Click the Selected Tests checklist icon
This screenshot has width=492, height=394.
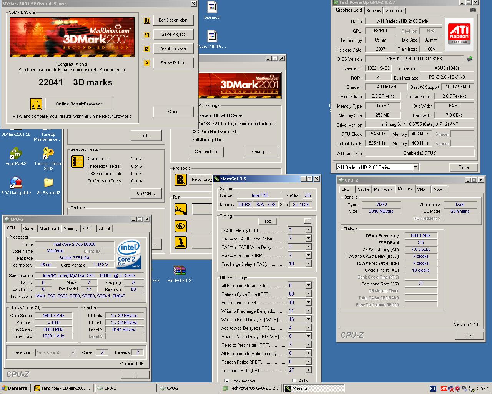78,162
